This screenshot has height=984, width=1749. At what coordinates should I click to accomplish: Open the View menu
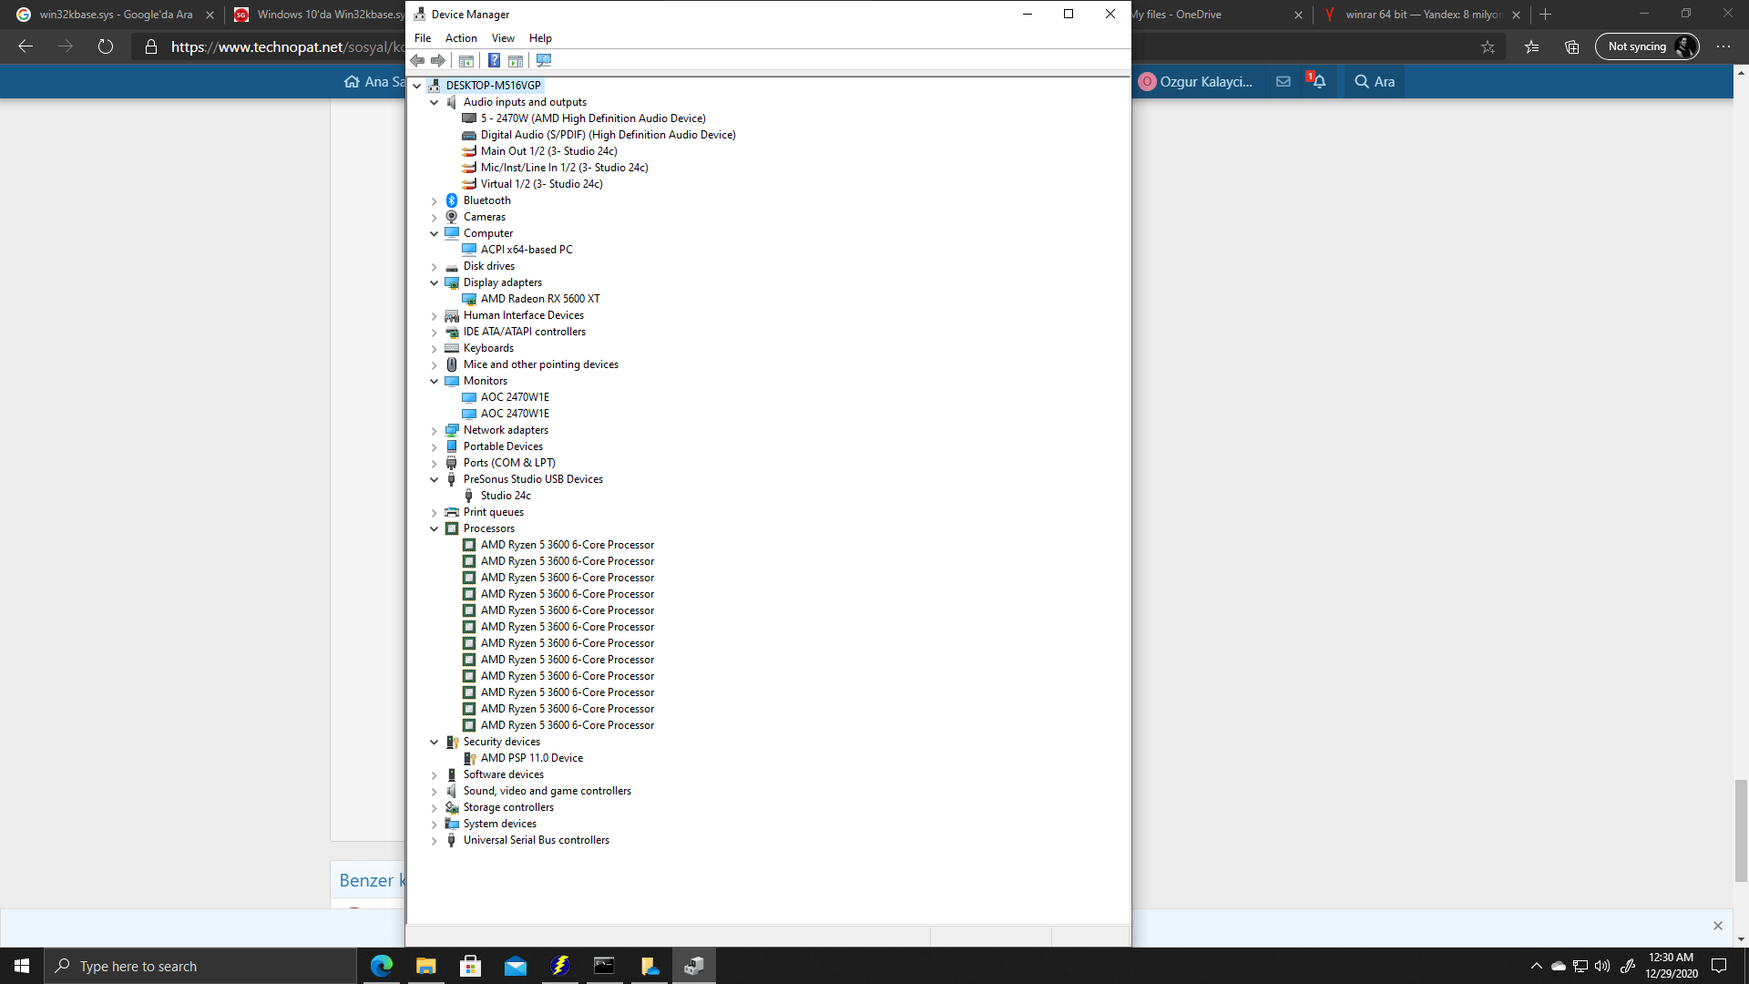pyautogui.click(x=503, y=38)
